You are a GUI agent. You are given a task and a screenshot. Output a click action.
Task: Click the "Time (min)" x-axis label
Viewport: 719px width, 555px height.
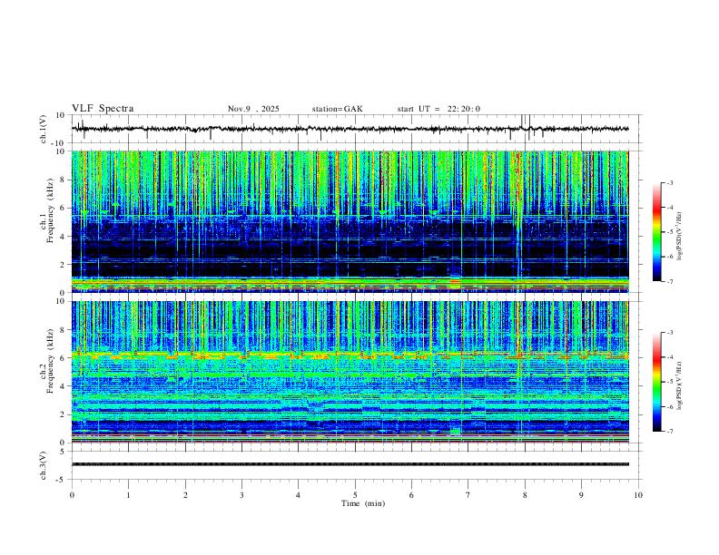coord(363,503)
